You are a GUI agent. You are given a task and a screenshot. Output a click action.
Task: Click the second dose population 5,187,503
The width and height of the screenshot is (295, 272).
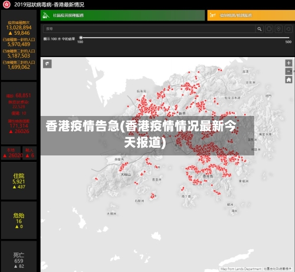pyautogui.click(x=19, y=55)
